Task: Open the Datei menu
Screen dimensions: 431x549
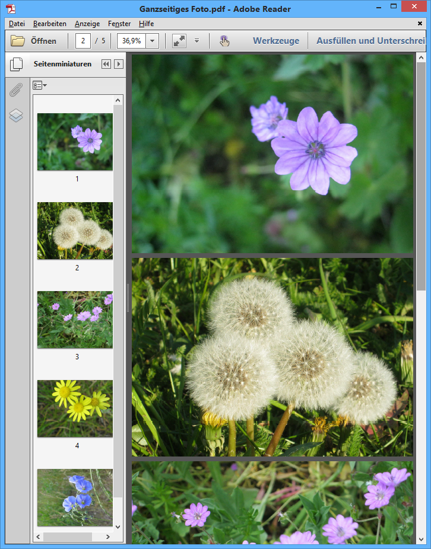Action: (x=17, y=24)
